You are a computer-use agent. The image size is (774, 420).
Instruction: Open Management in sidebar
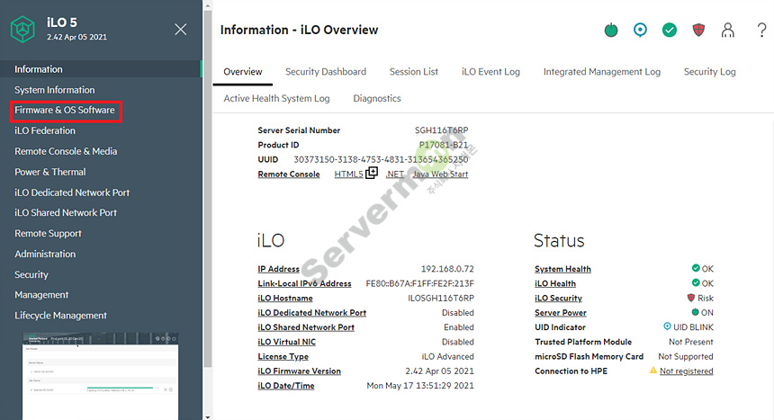point(41,295)
